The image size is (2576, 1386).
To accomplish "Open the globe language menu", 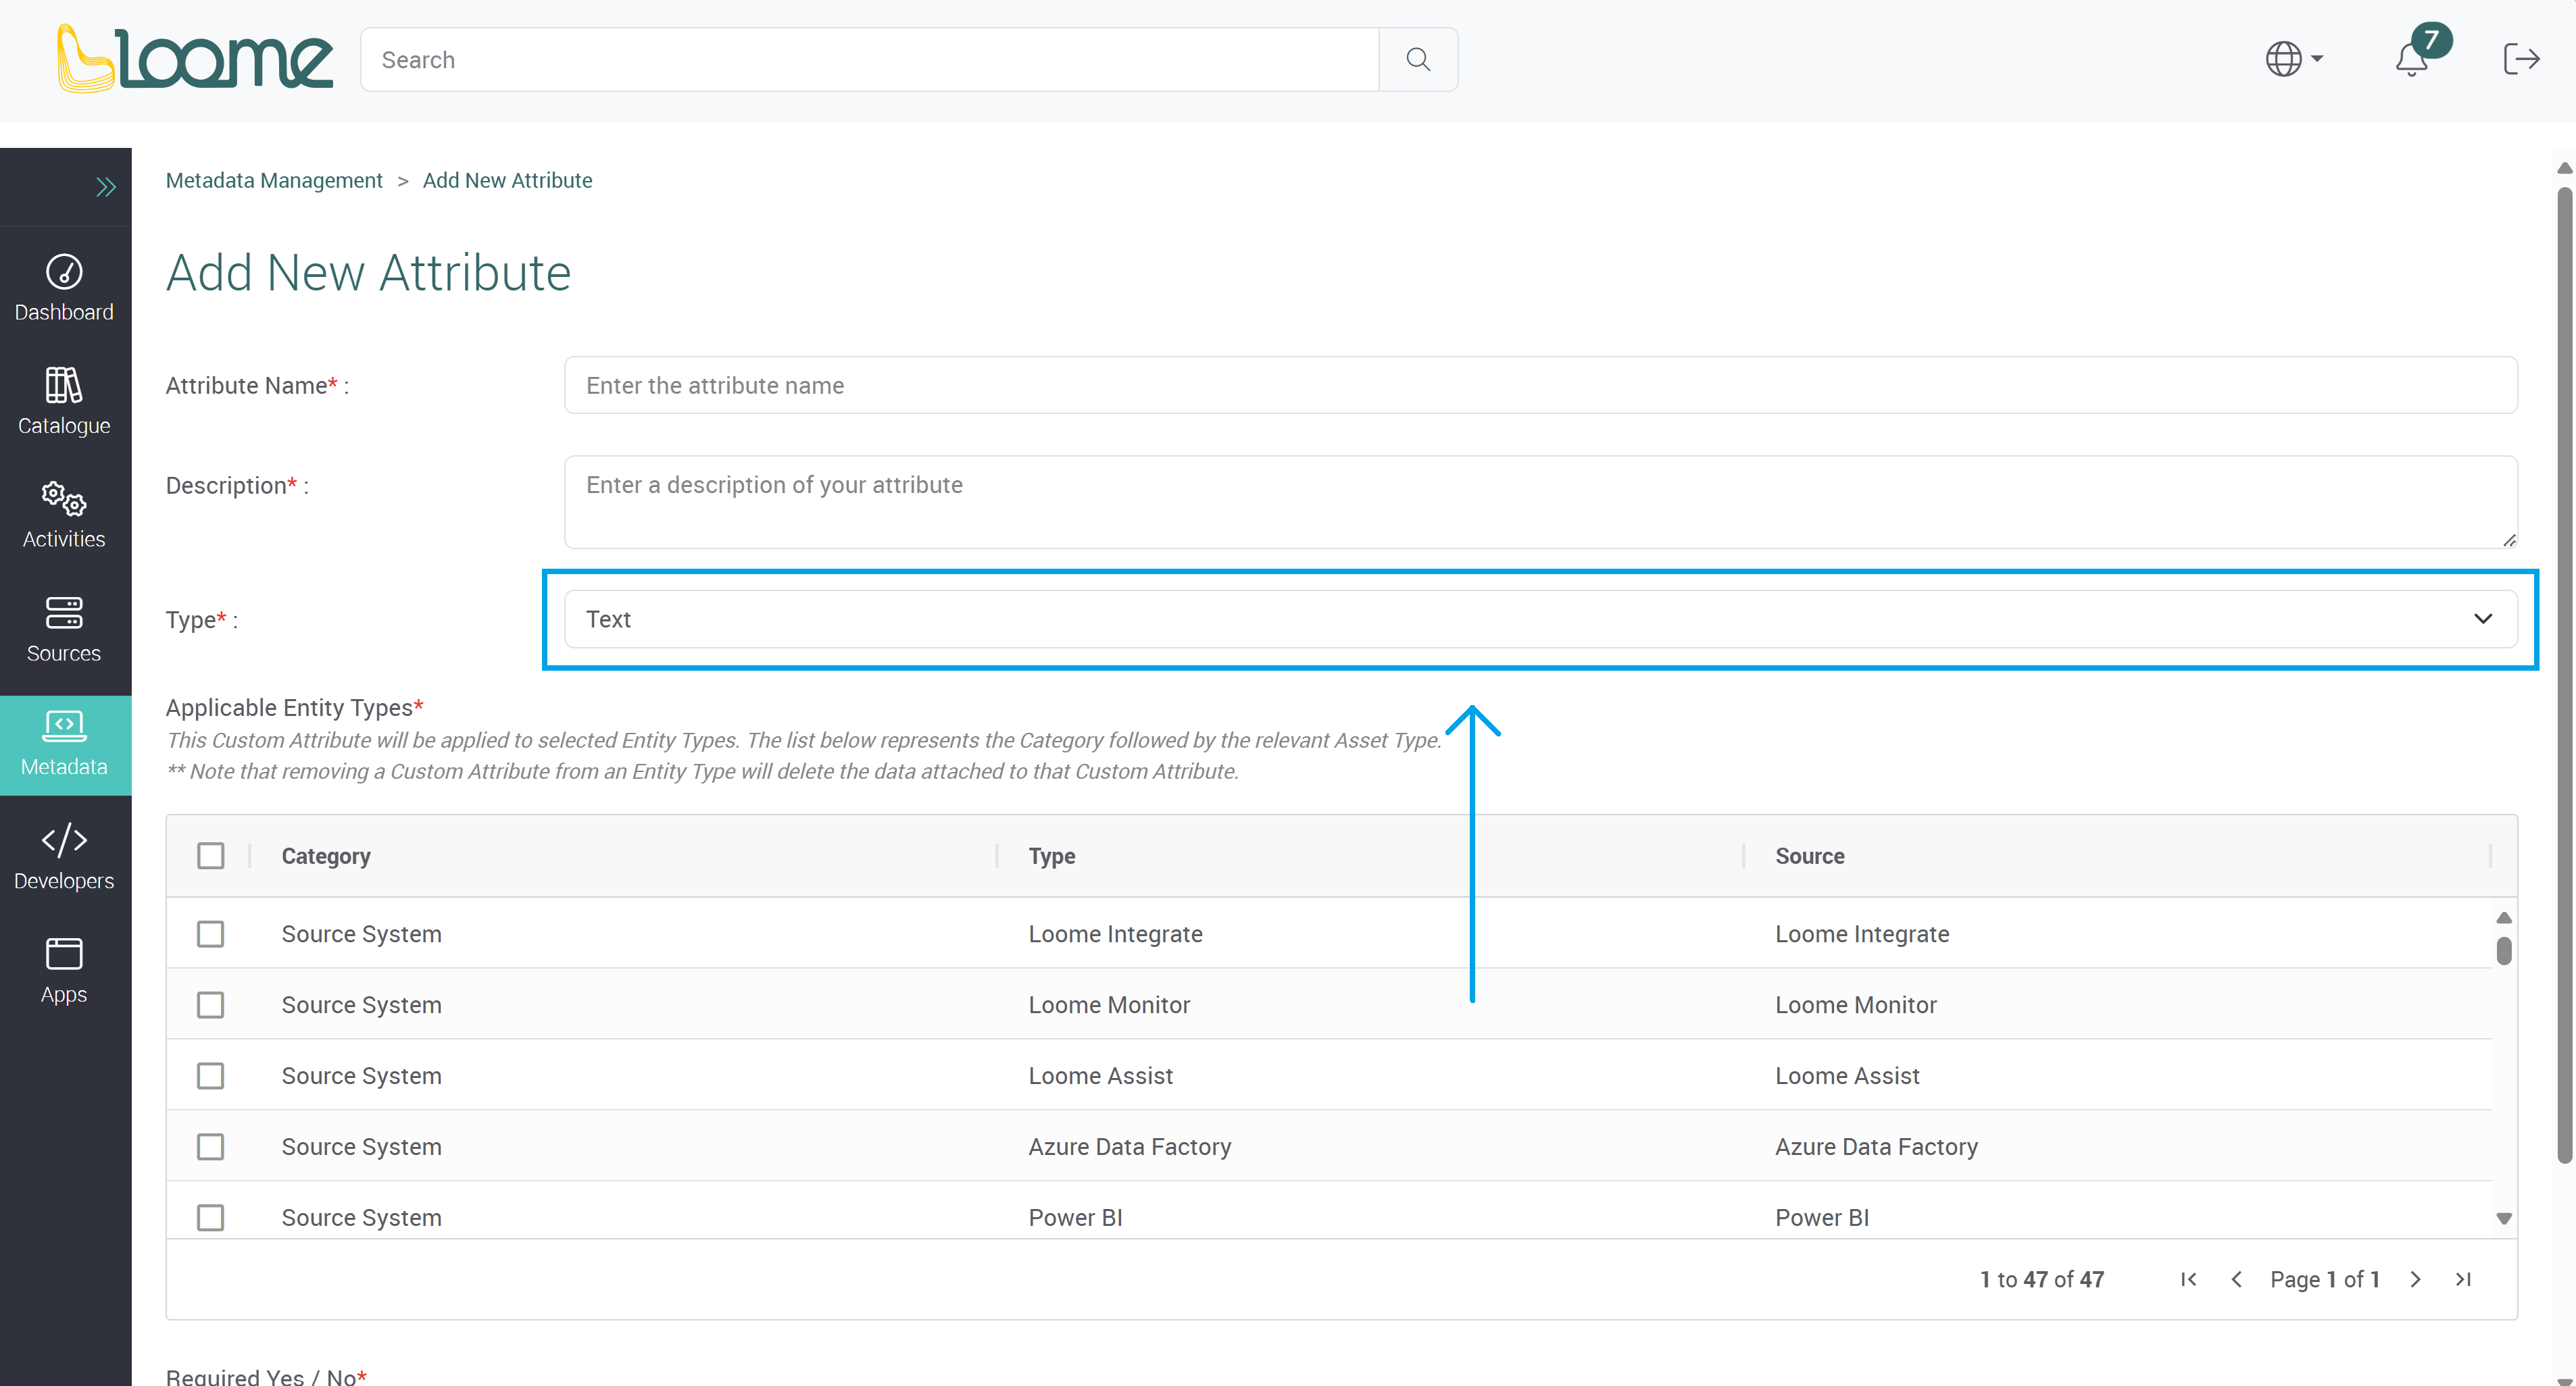I will pos(2294,59).
